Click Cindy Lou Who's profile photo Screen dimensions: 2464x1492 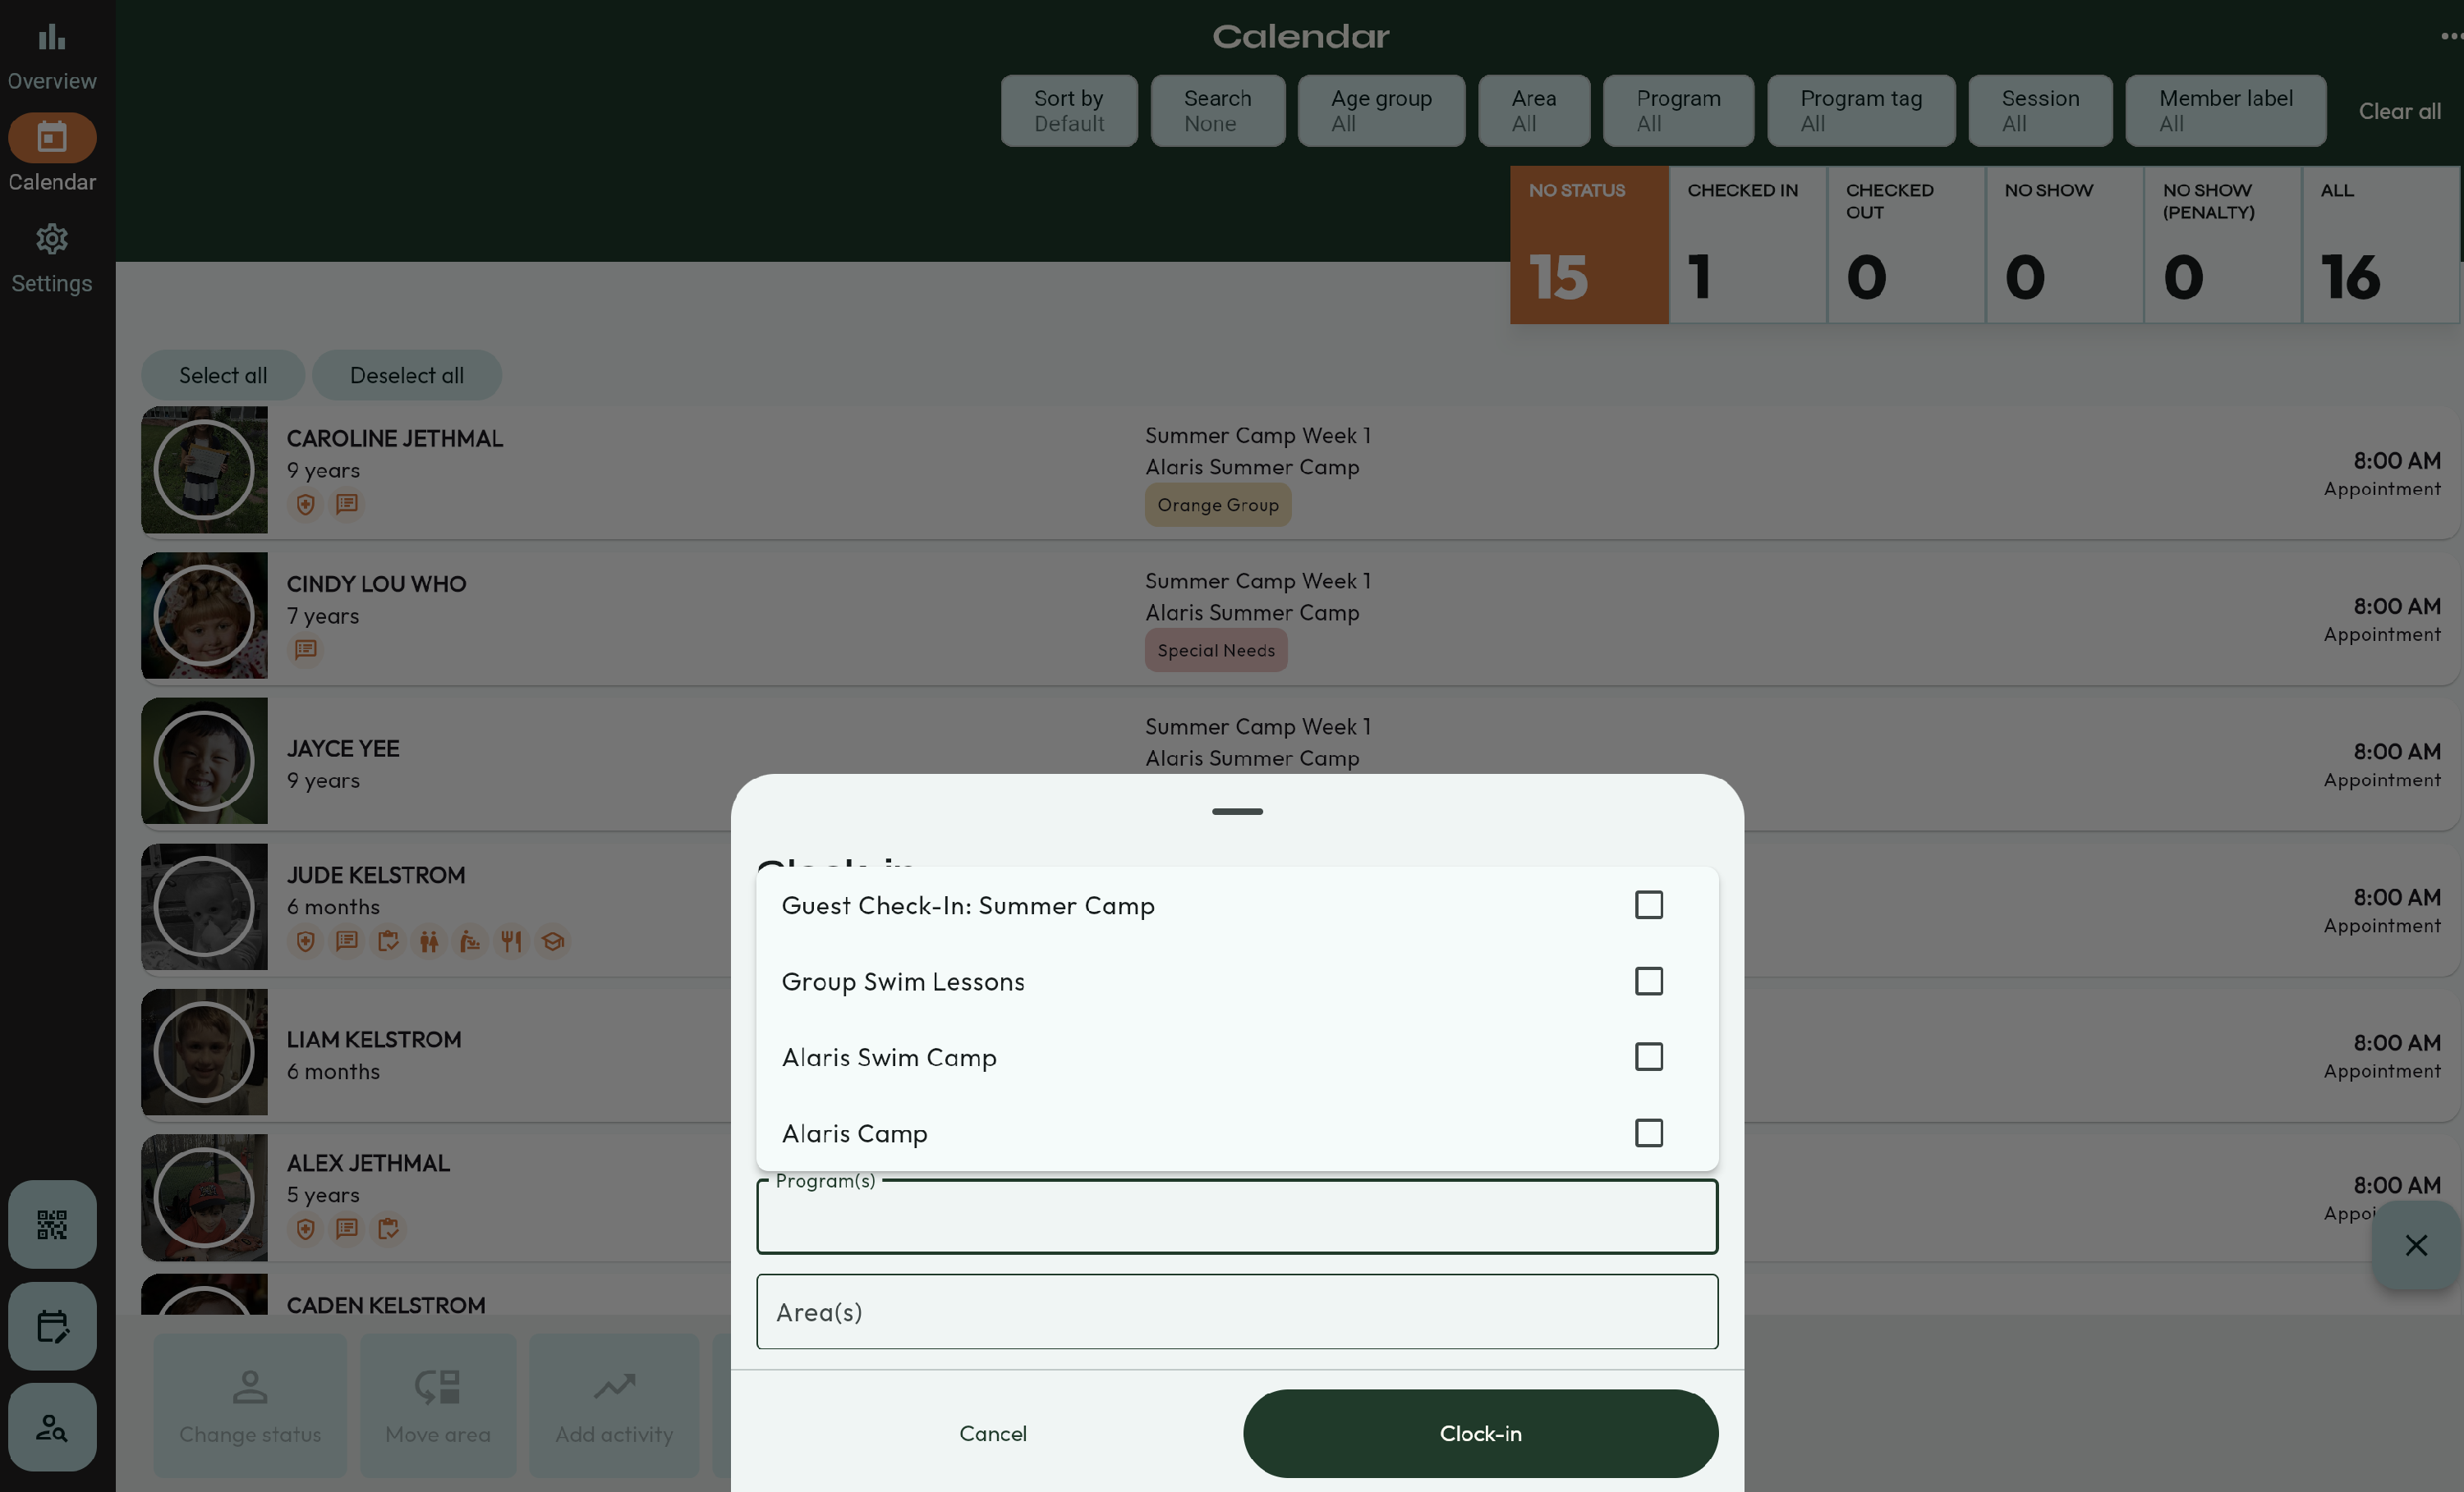pos(204,616)
